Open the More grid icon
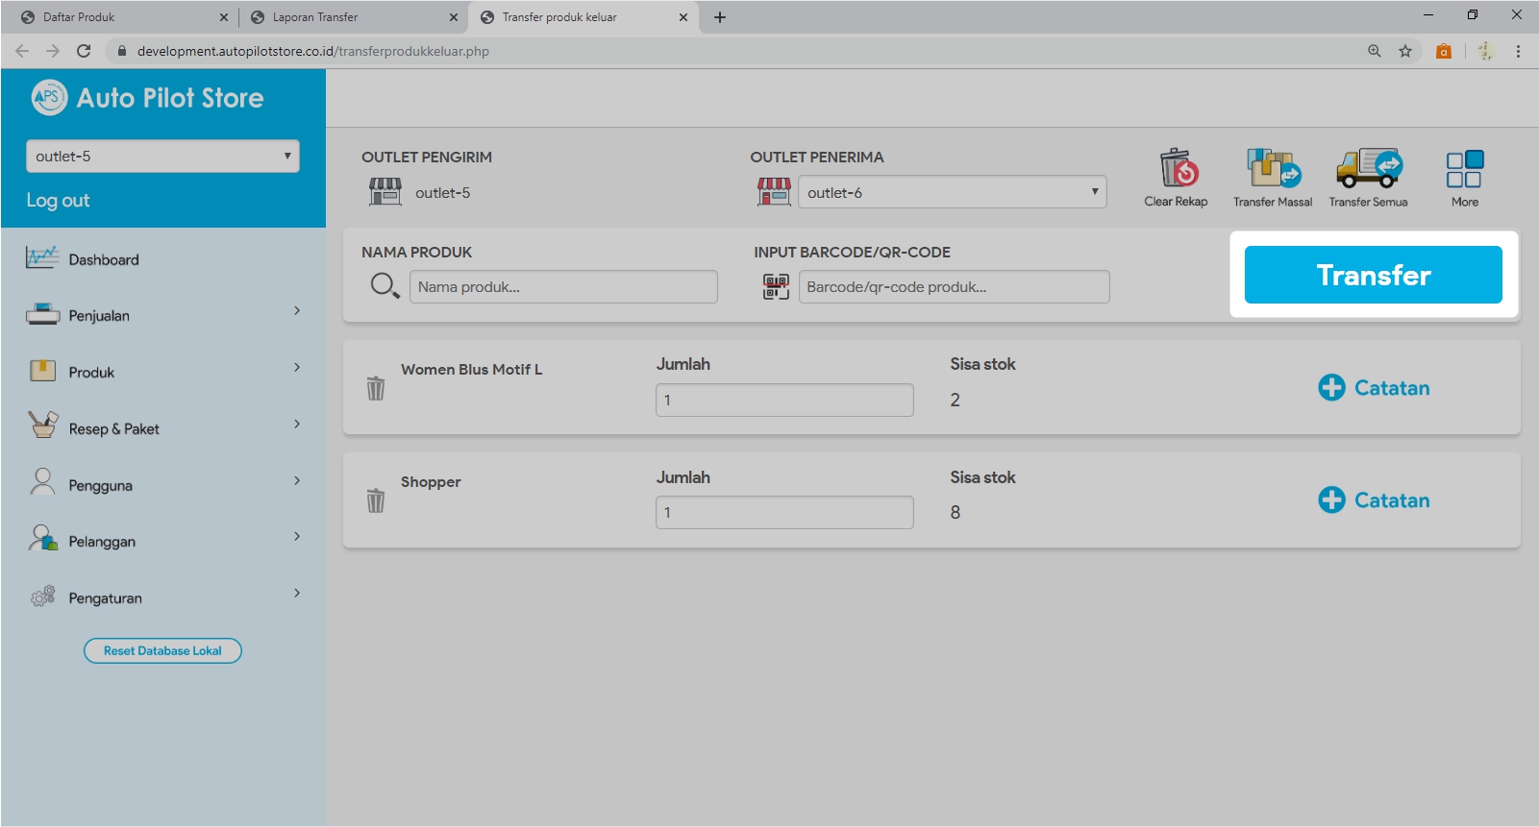The image size is (1539, 827). [1464, 170]
